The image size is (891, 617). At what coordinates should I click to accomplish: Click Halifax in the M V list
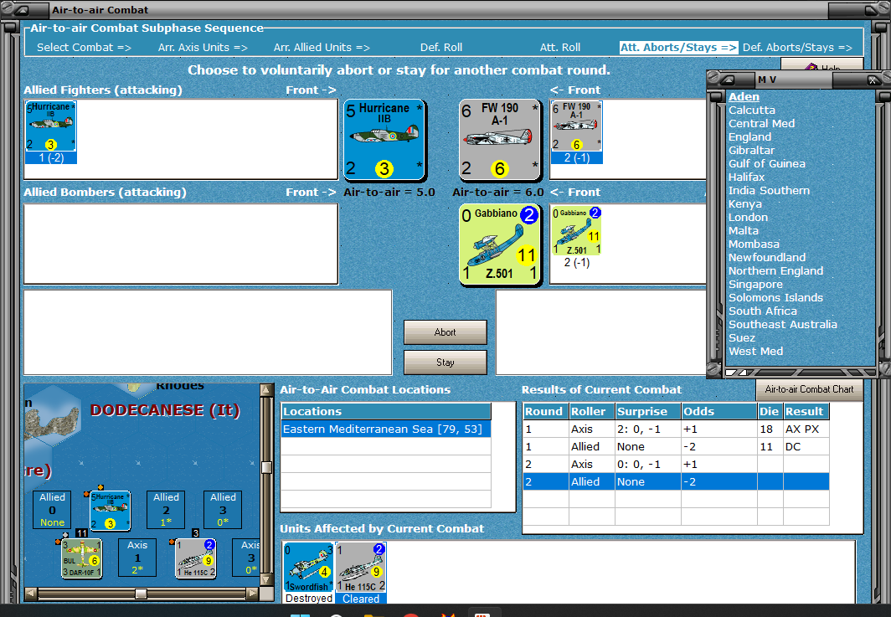[x=746, y=177]
